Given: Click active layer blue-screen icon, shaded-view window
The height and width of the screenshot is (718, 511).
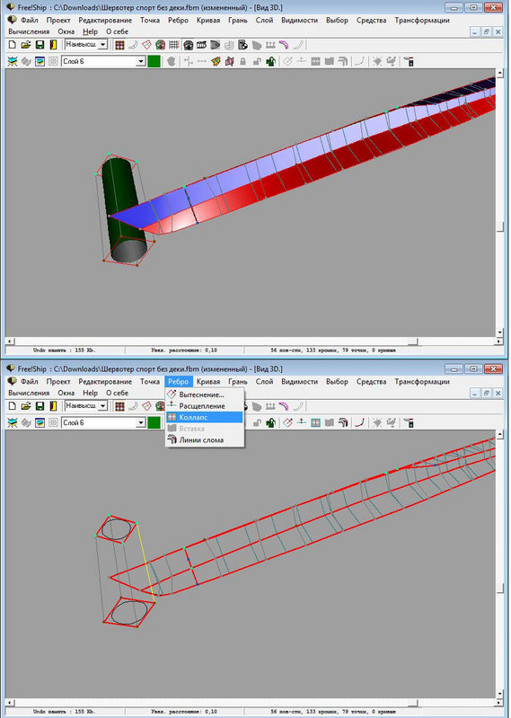Looking at the screenshot, I should [x=40, y=61].
